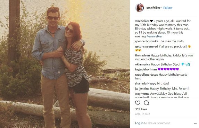Open the April 12, 2017 timestamp
199x128 pixels.
coord(142,114)
